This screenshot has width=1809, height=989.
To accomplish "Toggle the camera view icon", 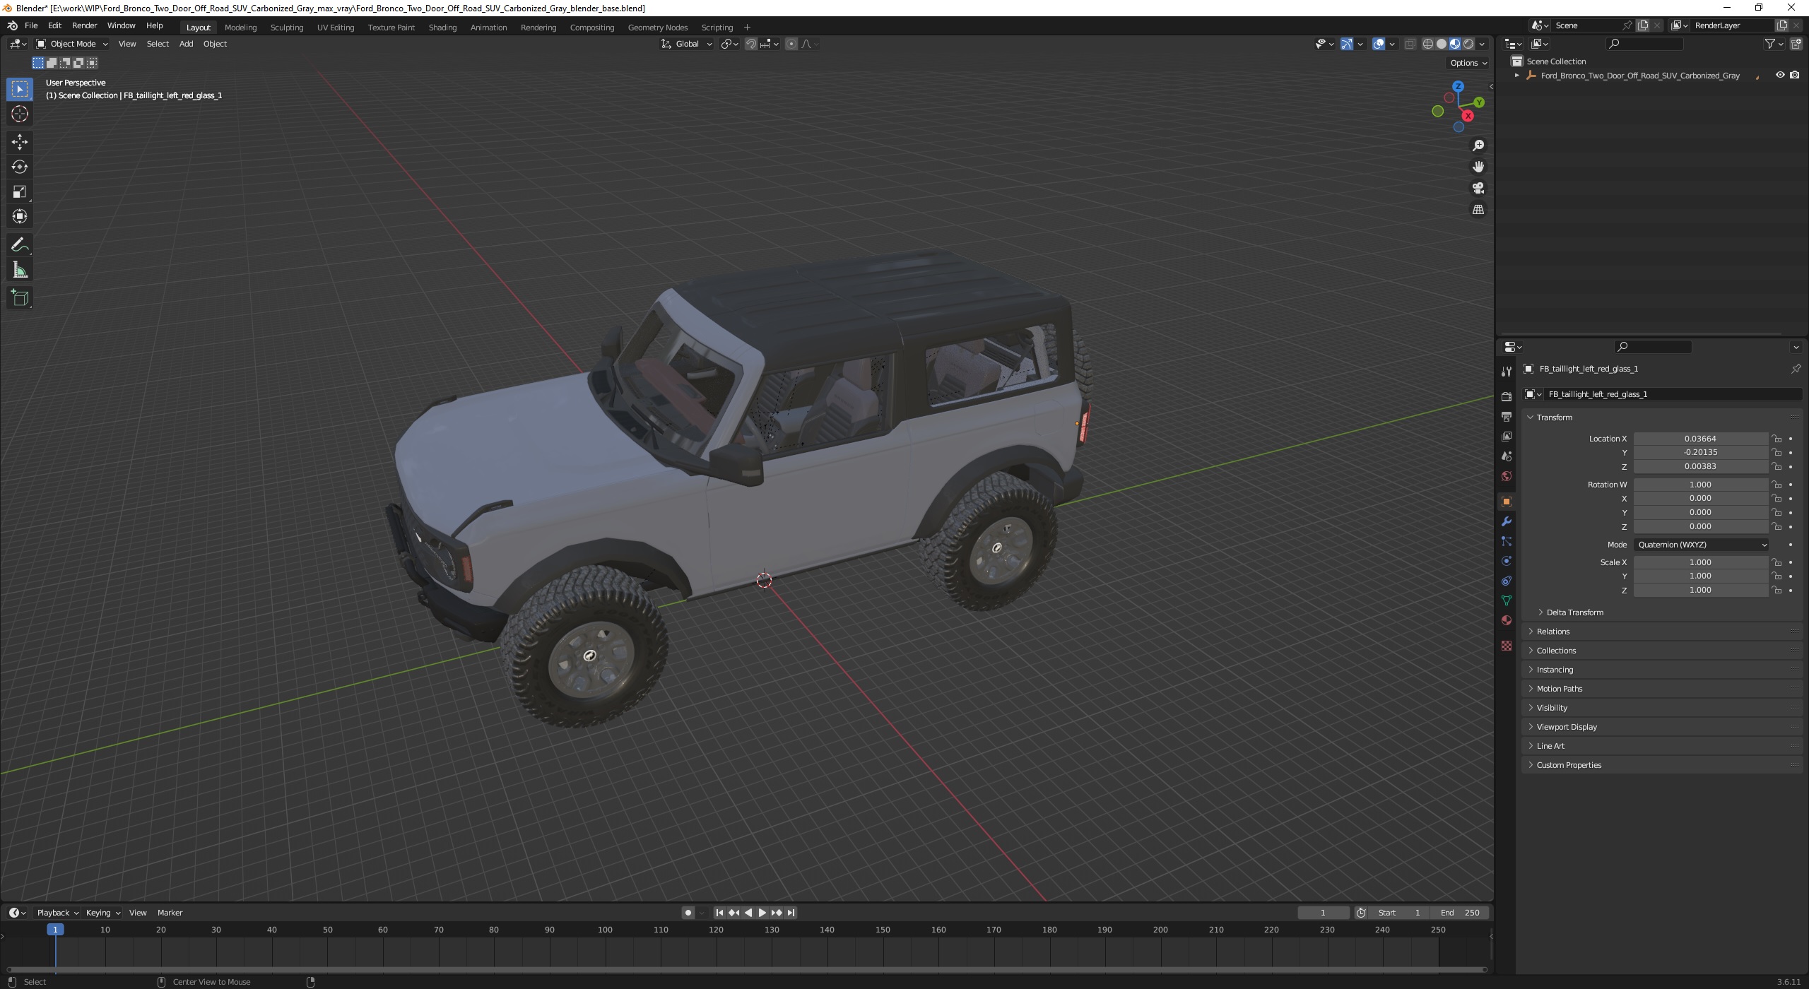I will coord(1478,188).
